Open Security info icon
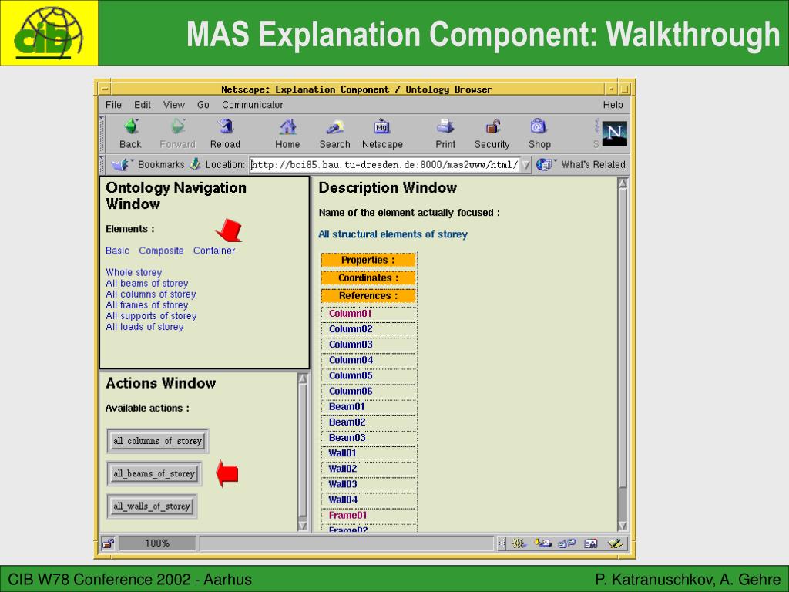Screen dimensions: 789x592 click(492, 126)
